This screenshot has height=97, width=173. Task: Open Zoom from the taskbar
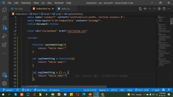pyautogui.click(x=65, y=95)
